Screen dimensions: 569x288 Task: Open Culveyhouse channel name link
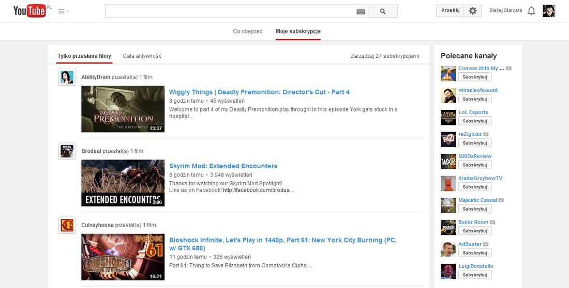97,225
